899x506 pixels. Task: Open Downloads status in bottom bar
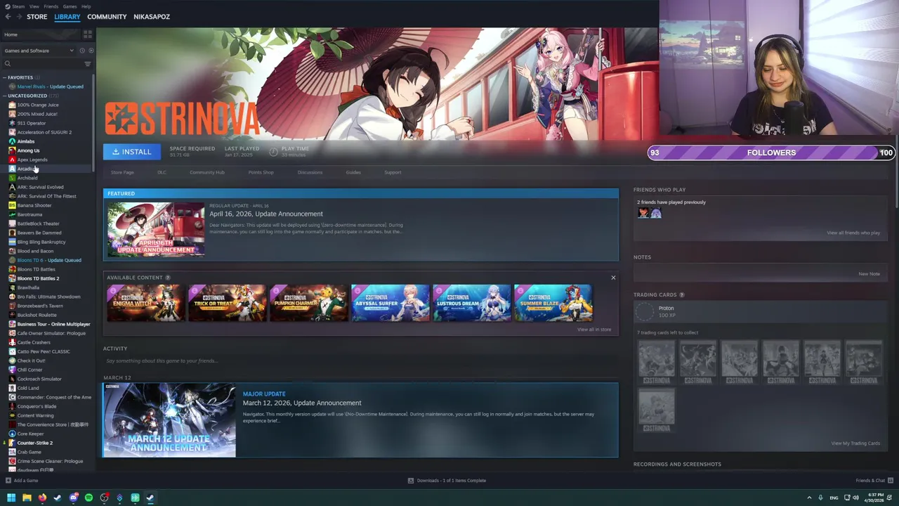pyautogui.click(x=447, y=481)
